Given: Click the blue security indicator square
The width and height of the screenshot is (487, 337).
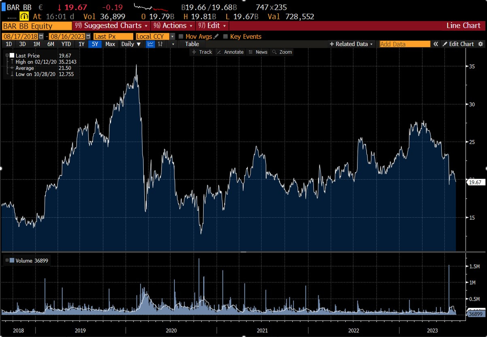Looking at the screenshot, I should coord(3,7).
